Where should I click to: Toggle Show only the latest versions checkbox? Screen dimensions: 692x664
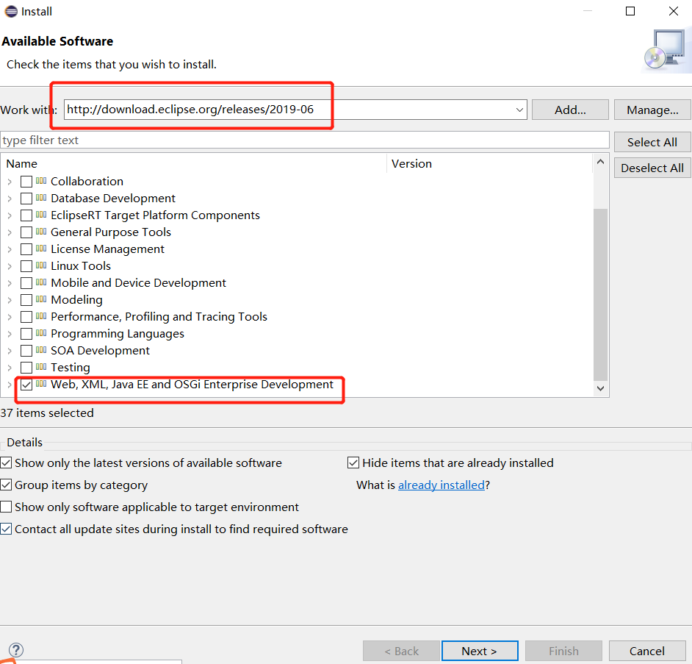tap(6, 463)
